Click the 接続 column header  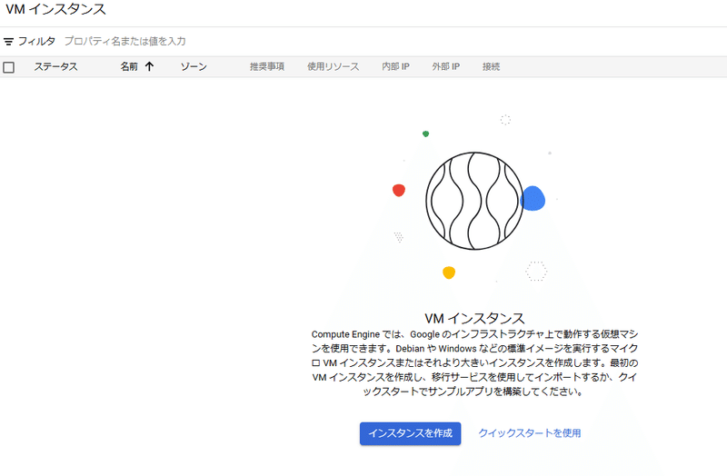tap(491, 66)
